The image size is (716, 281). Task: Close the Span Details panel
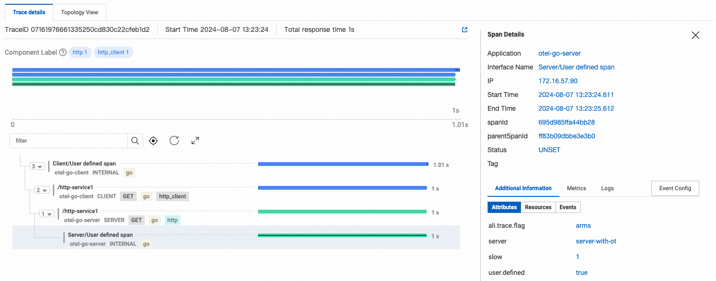[x=696, y=35]
